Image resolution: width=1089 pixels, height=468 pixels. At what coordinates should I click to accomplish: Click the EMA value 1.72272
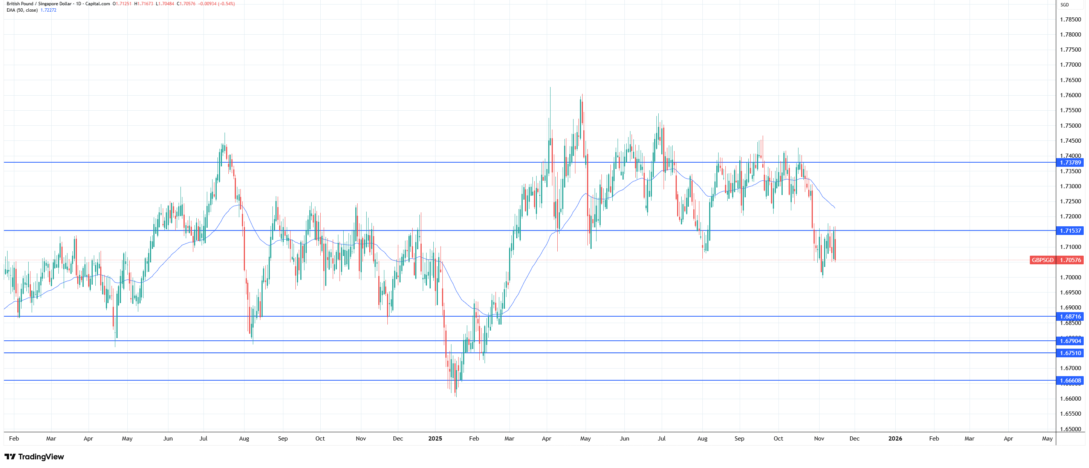[x=48, y=10]
